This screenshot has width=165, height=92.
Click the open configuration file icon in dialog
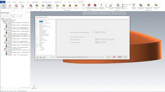click(38, 57)
